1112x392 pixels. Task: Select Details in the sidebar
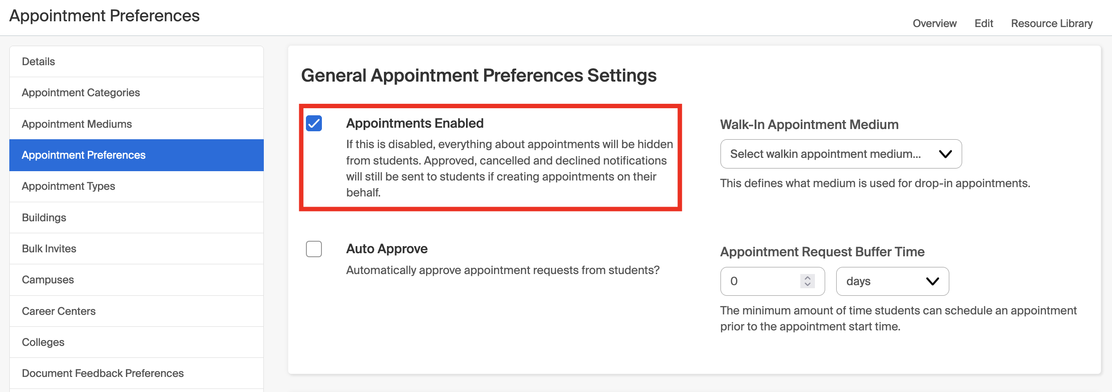(38, 61)
